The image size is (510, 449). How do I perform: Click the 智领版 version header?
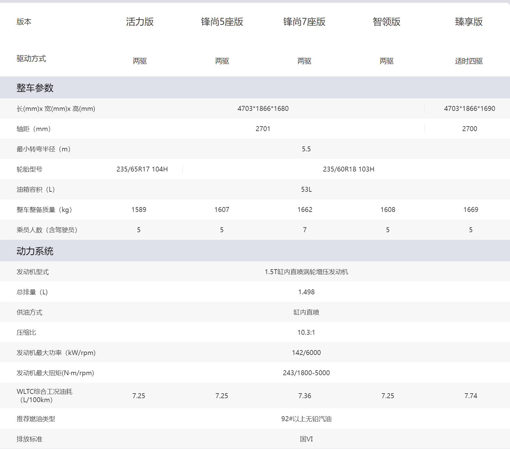tap(386, 22)
